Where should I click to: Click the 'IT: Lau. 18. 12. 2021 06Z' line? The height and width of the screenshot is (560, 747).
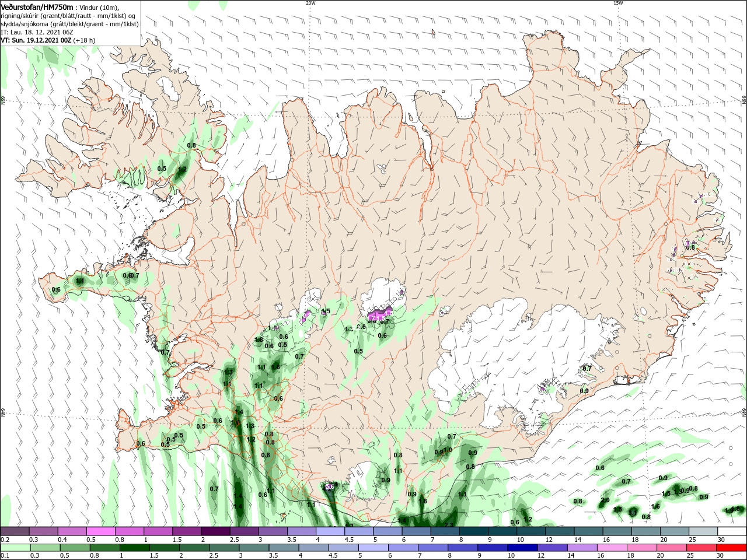pos(37,32)
